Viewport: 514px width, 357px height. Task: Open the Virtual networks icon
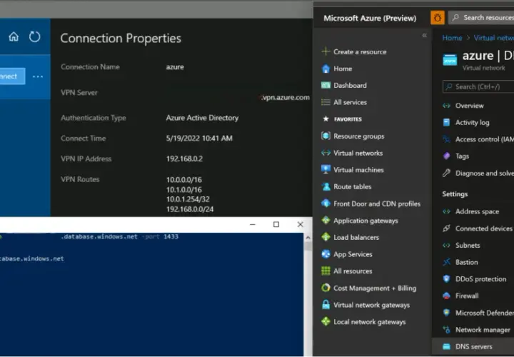point(326,153)
